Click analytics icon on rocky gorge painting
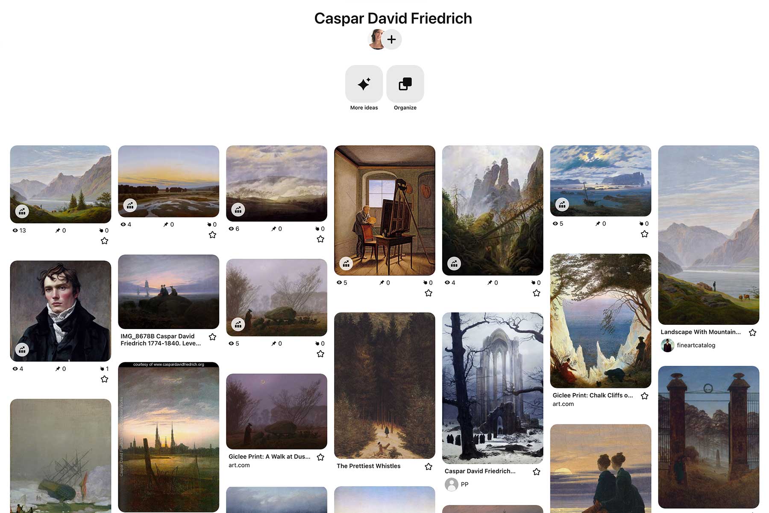This screenshot has width=769, height=513. pos(455,264)
